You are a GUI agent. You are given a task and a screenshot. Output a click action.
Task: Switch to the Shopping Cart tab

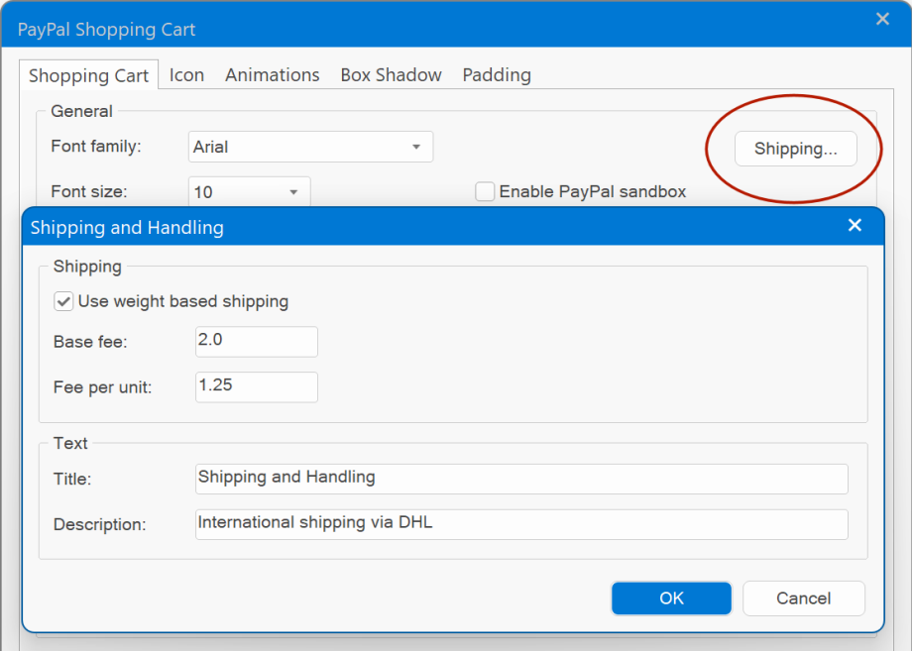[88, 75]
